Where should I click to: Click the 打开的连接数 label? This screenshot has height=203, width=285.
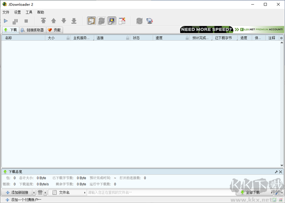tap(130, 178)
